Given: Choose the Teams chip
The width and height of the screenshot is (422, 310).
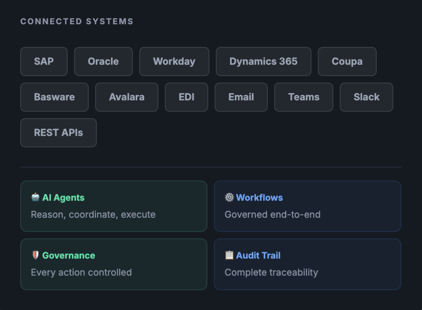Looking at the screenshot, I should tap(304, 97).
